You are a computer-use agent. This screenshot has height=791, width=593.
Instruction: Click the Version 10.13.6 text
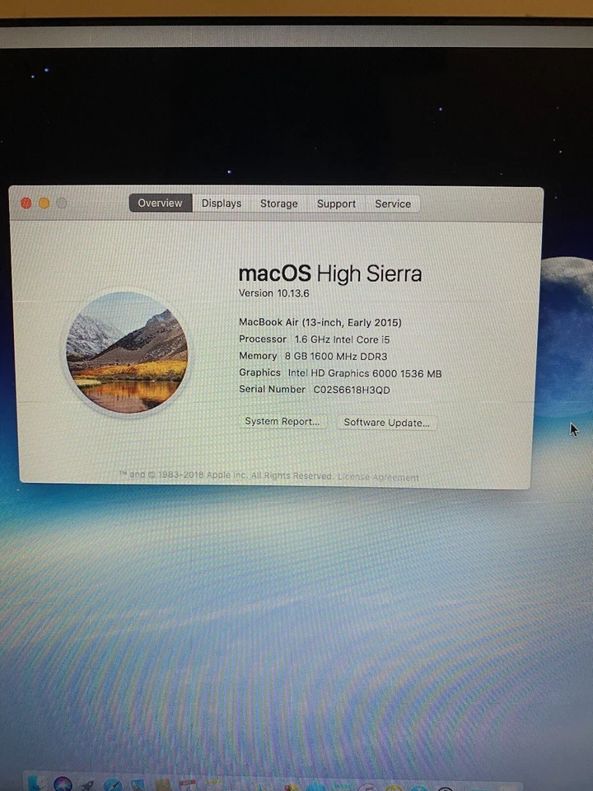[273, 293]
